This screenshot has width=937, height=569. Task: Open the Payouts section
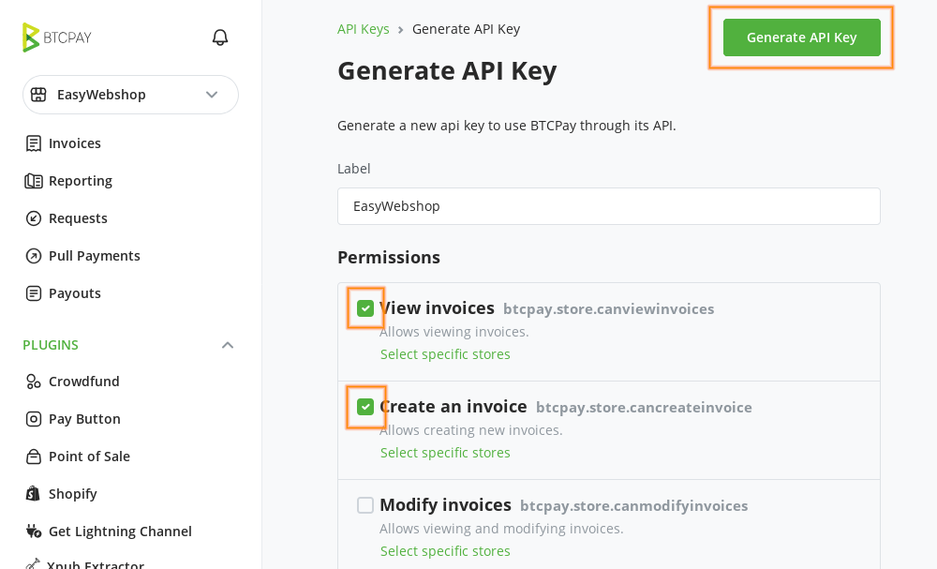33,292
